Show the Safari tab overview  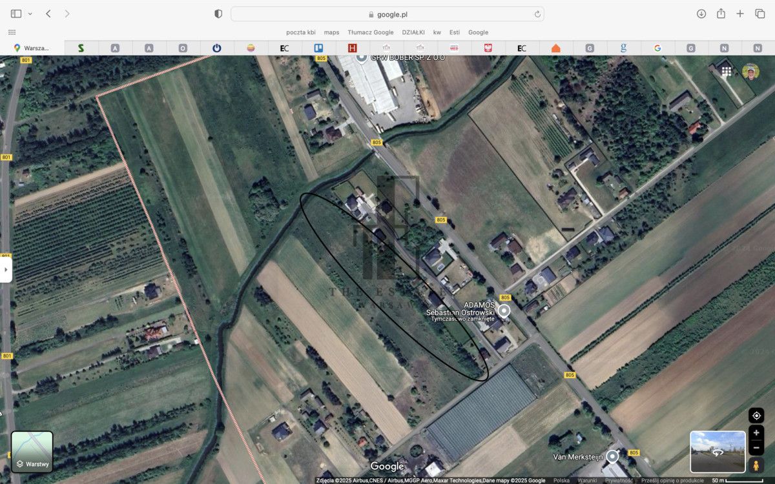tap(759, 14)
